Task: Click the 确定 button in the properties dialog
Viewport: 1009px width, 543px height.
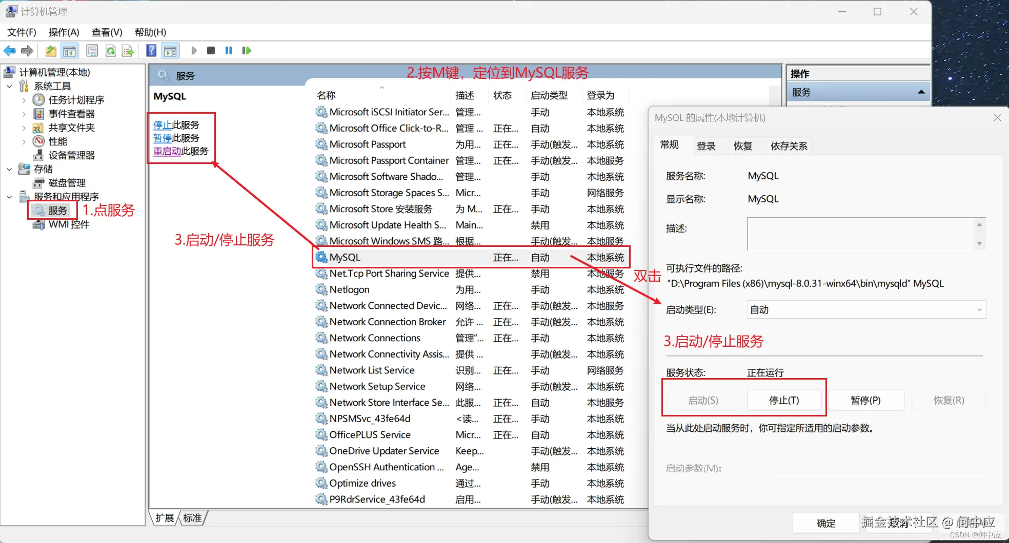Action: coord(826,523)
